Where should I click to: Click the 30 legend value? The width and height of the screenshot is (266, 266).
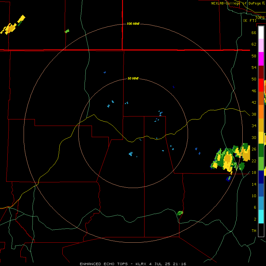point(254,137)
